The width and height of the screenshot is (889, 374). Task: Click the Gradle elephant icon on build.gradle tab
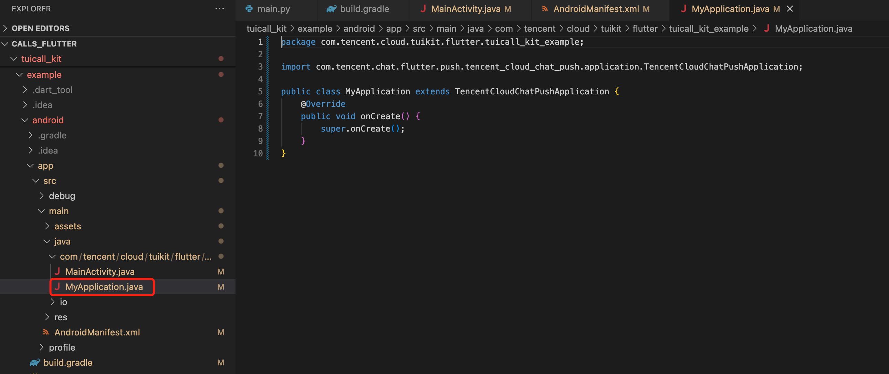(331, 9)
